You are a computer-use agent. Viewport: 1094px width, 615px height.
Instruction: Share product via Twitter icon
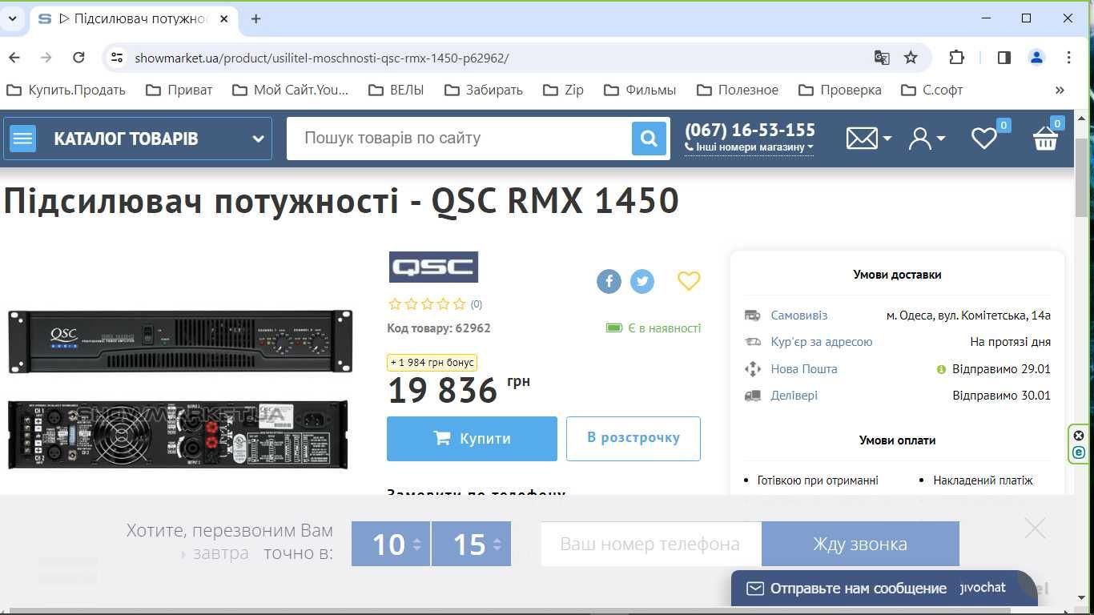[642, 281]
